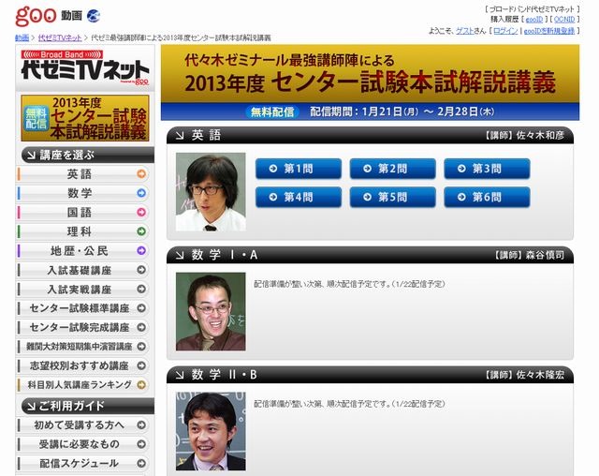Open 科目別人気講座ランキング
The width and height of the screenshot is (599, 476).
[83, 384]
